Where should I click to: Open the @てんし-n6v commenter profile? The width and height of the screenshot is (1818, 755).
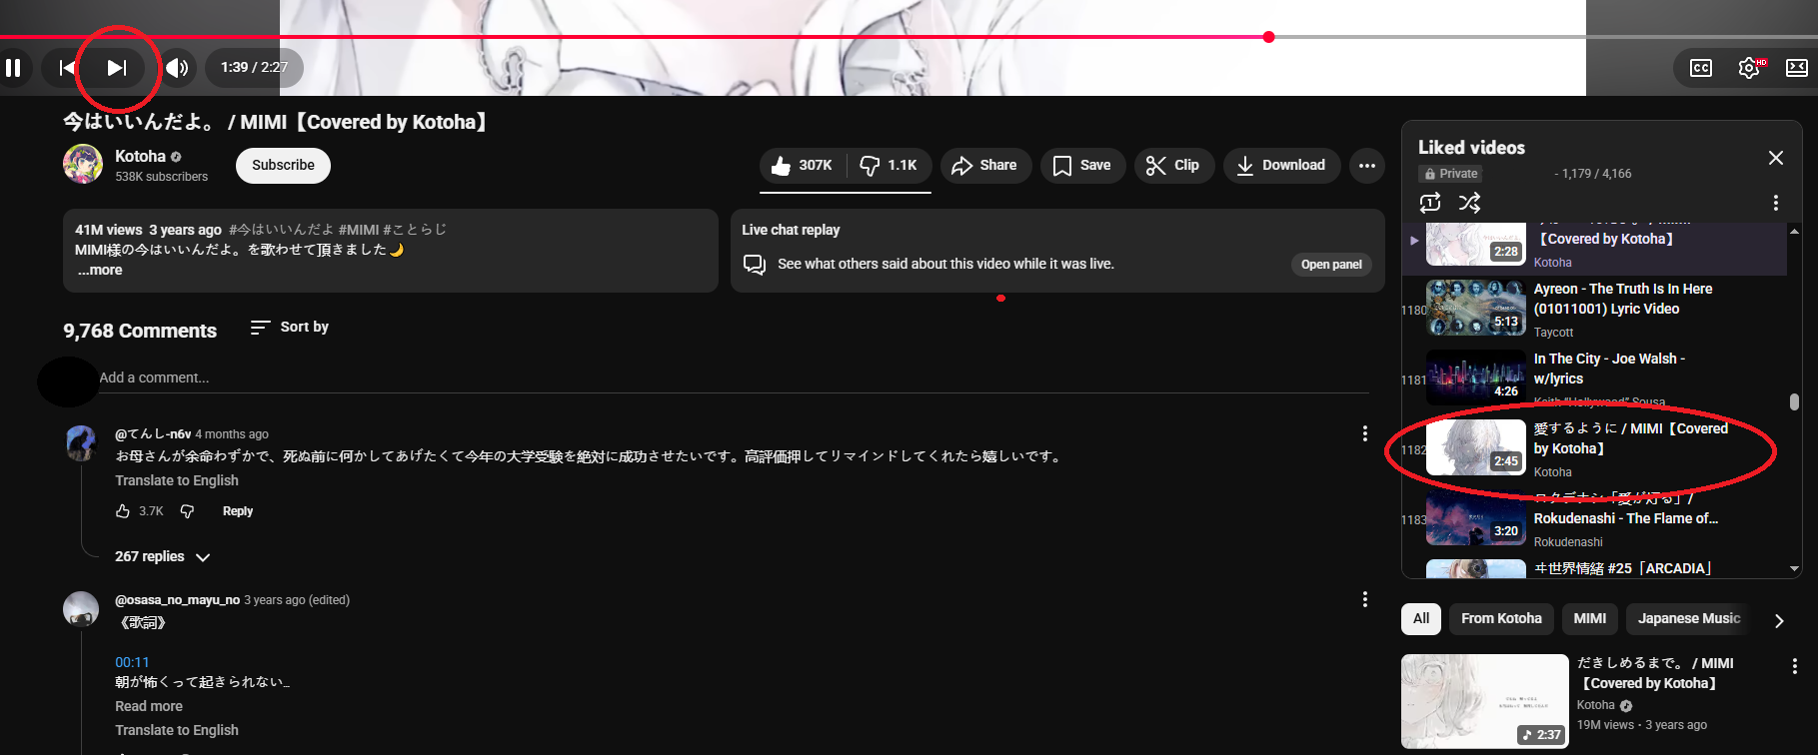click(153, 434)
